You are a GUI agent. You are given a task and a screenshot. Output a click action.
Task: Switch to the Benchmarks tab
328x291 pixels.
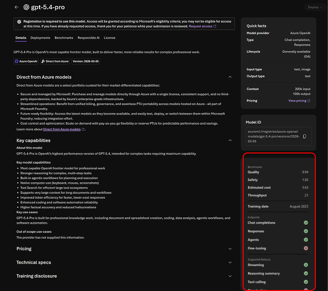pos(64,38)
